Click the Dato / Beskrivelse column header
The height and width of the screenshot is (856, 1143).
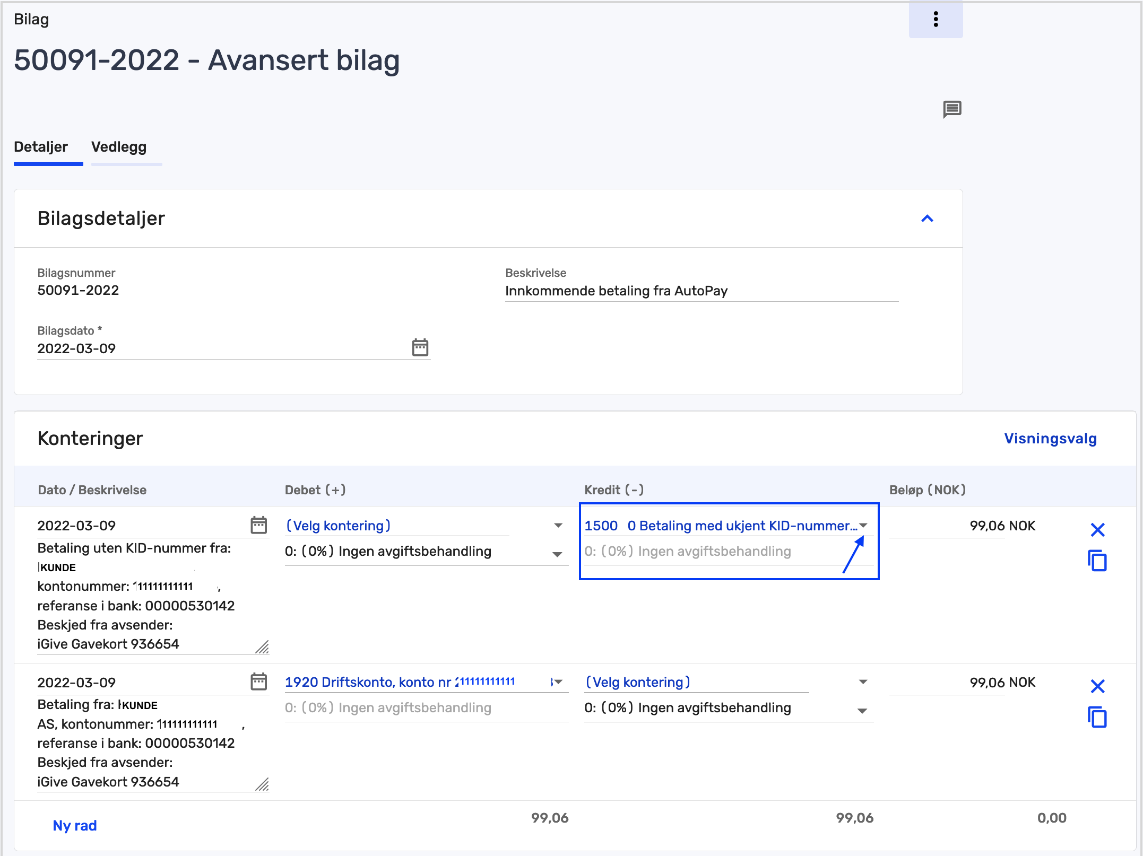pyautogui.click(x=92, y=490)
